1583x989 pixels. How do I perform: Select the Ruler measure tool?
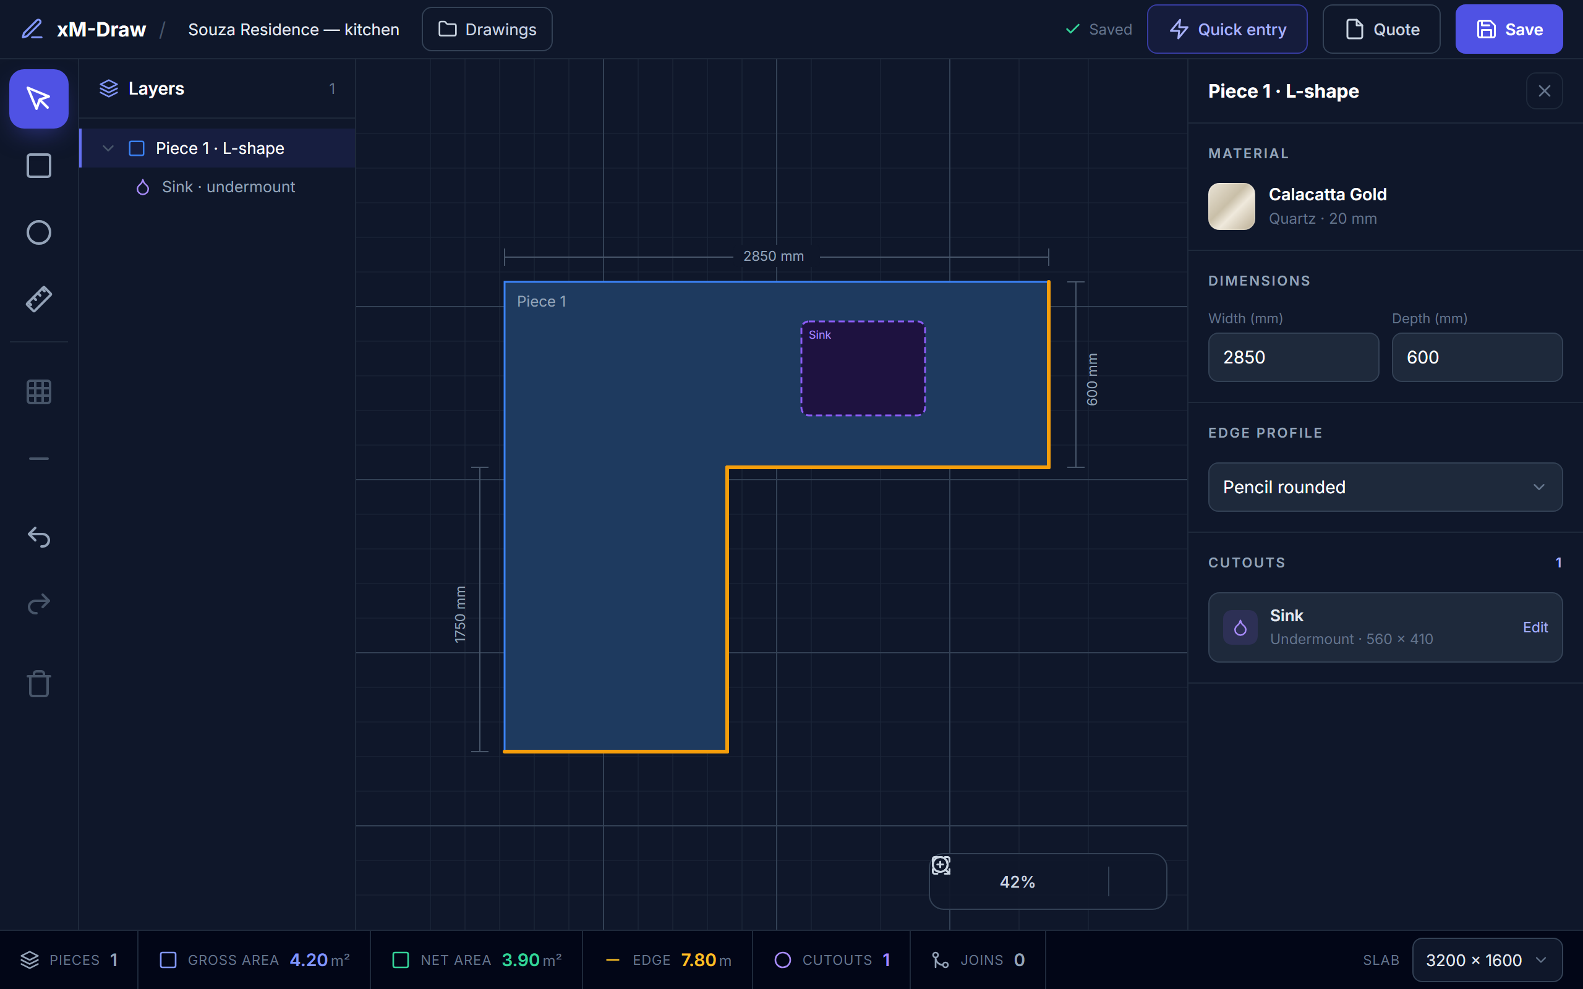38,299
